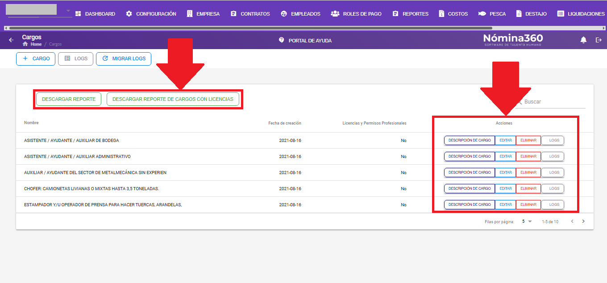Click the Empresa building icon
Image resolution: width=607 pixels, height=283 pixels.
[x=190, y=14]
